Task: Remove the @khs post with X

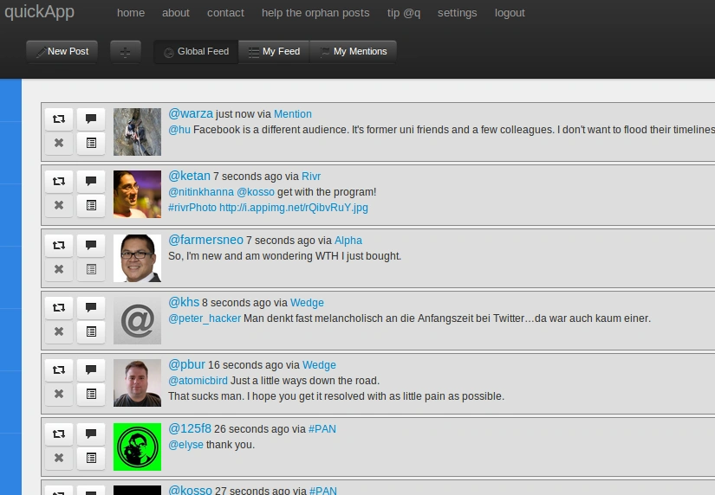Action: (x=59, y=332)
